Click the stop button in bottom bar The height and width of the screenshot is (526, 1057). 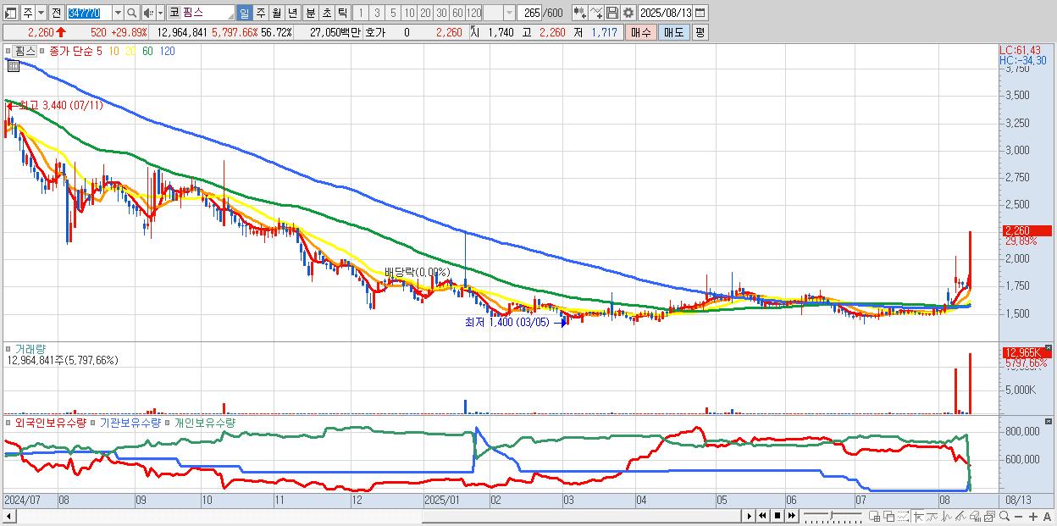click(x=778, y=516)
